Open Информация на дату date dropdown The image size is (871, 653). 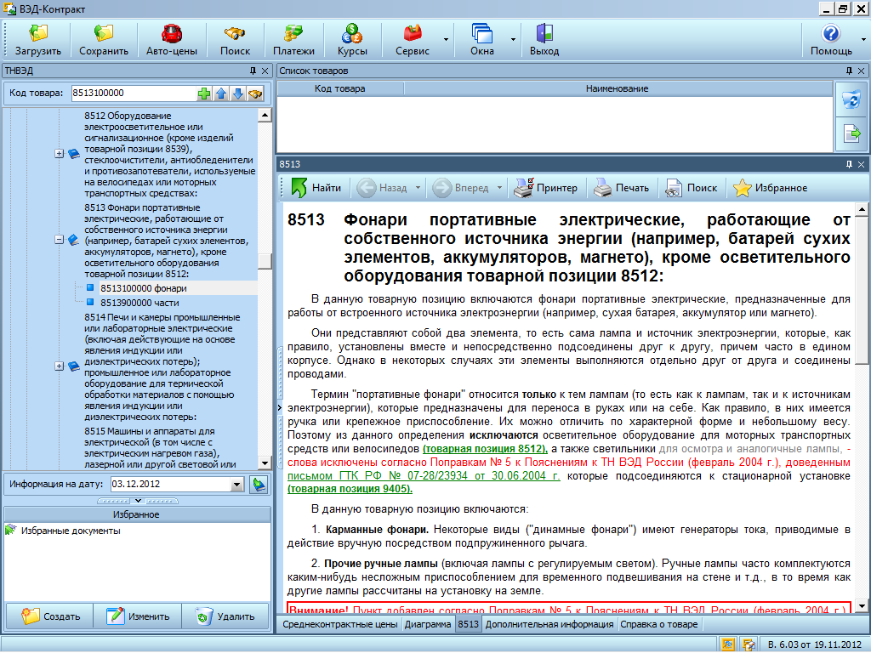click(x=236, y=484)
